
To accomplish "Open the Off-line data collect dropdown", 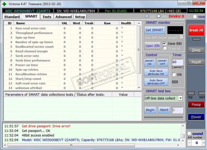I will coord(180,98).
